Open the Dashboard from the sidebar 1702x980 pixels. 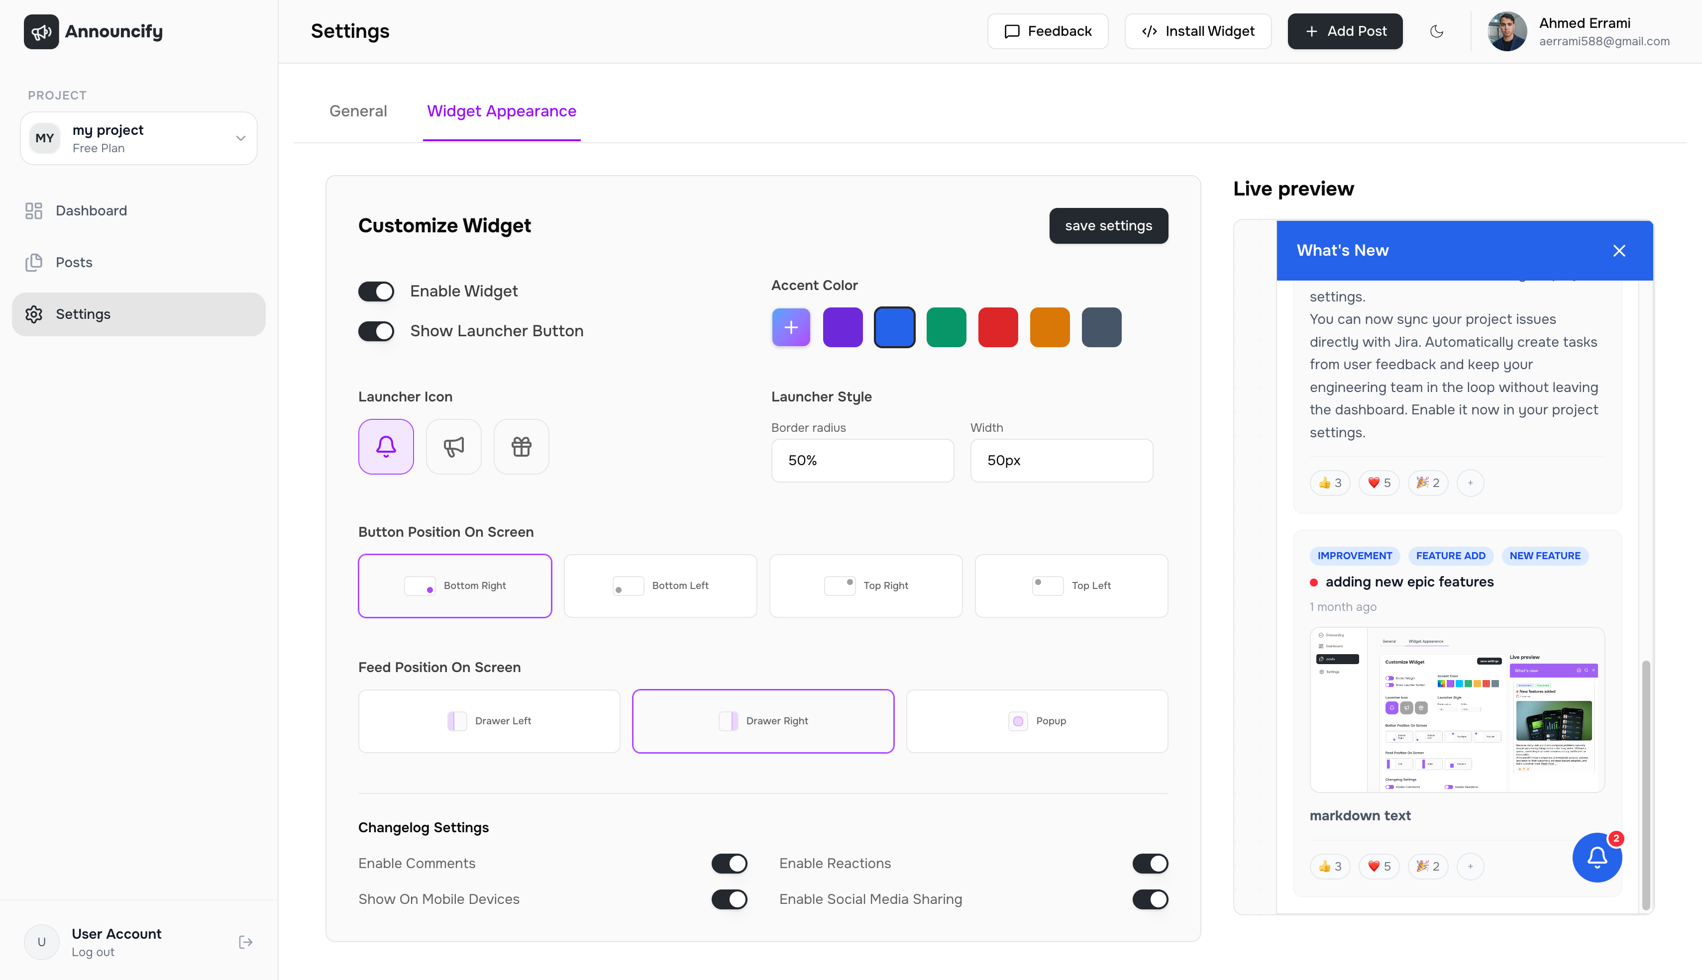click(91, 210)
